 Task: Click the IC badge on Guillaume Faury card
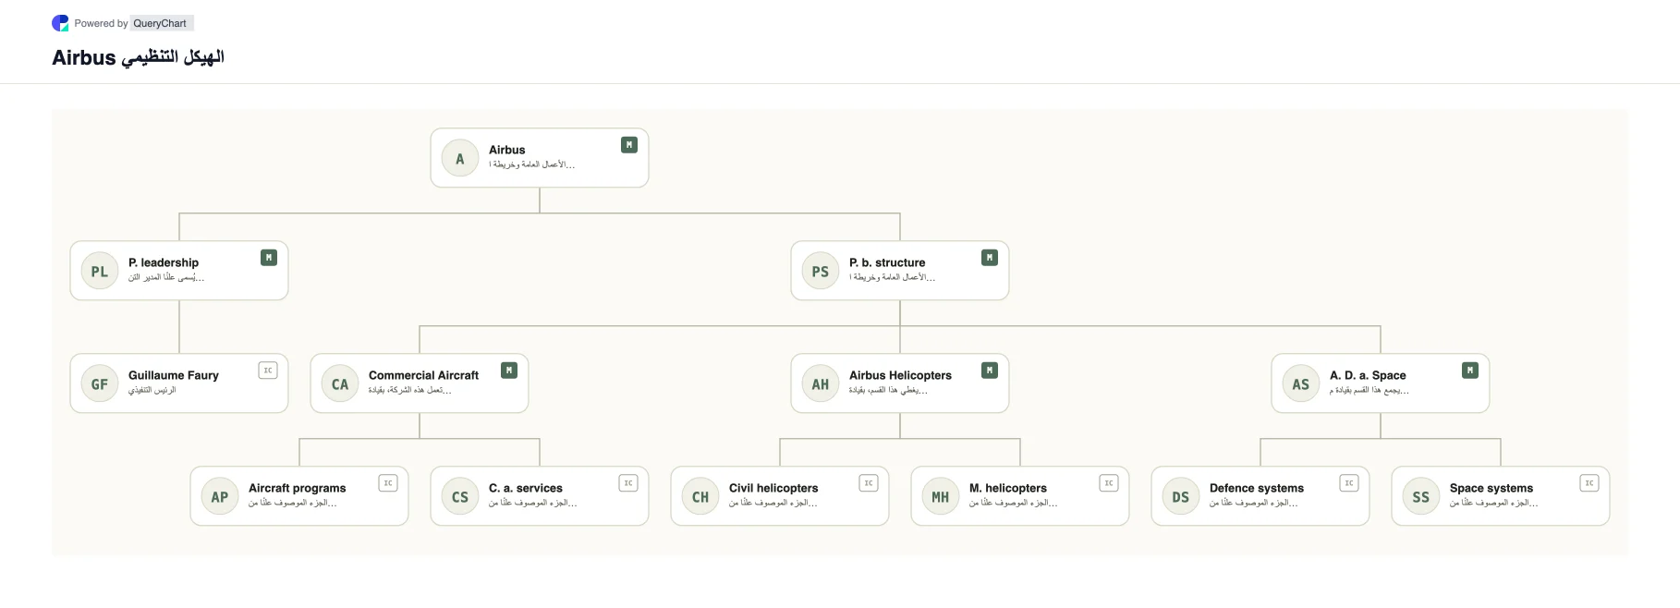click(268, 371)
